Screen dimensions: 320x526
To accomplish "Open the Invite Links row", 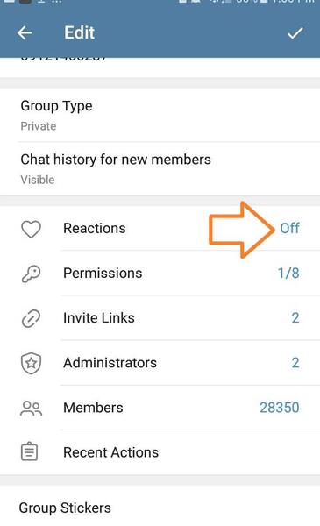I will pyautogui.click(x=160, y=318).
